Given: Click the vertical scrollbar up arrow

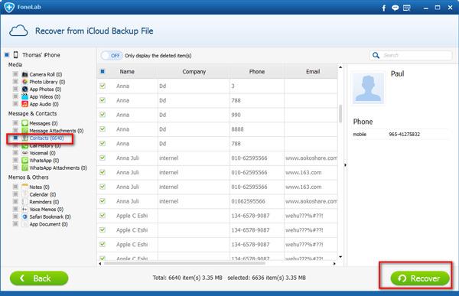Looking at the screenshot, I should tap(340, 67).
